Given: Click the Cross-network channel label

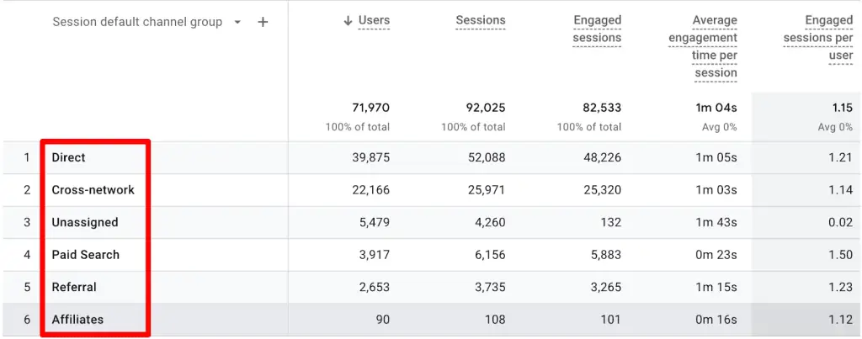Looking at the screenshot, I should (x=93, y=190).
